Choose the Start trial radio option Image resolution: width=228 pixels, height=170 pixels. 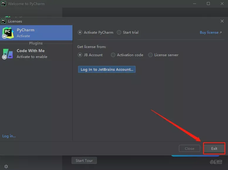pyautogui.click(x=119, y=32)
